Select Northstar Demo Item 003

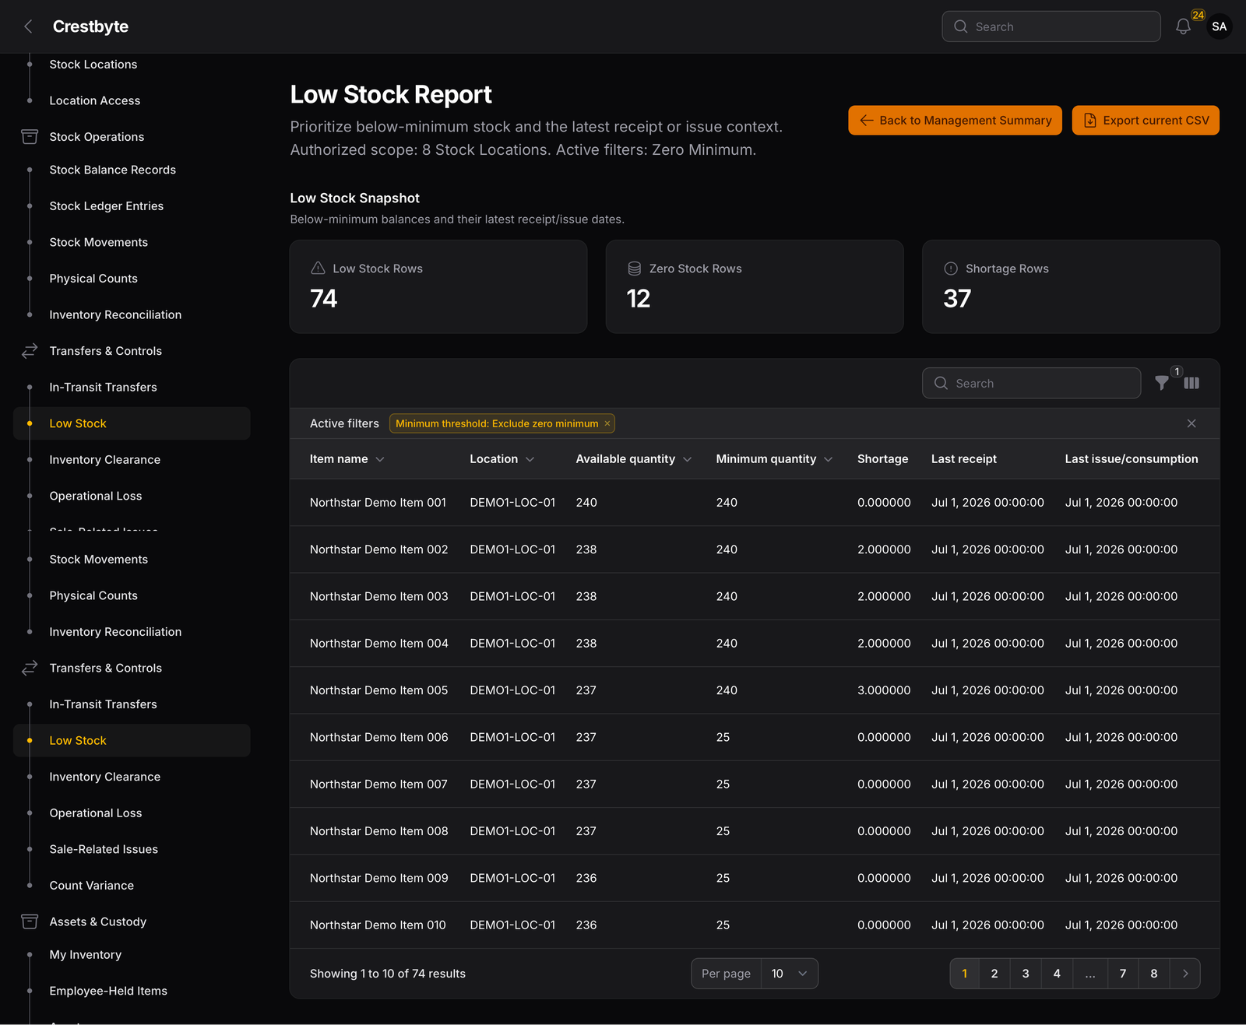click(x=379, y=596)
